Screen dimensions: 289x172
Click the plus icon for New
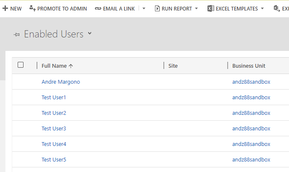5,8
